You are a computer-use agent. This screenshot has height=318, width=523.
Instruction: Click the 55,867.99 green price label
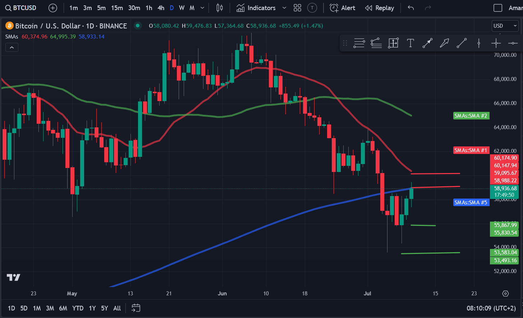(505, 225)
